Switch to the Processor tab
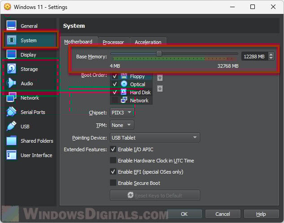Viewport: 284px width, 223px height. point(114,42)
